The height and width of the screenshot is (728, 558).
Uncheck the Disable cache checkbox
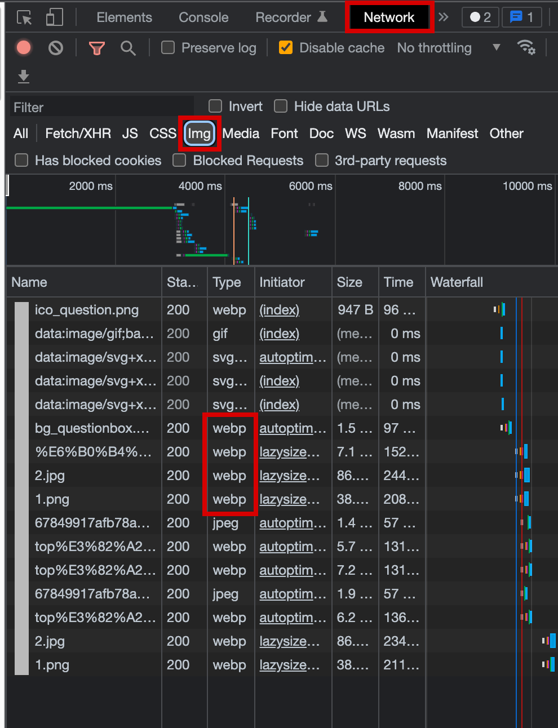pos(286,48)
